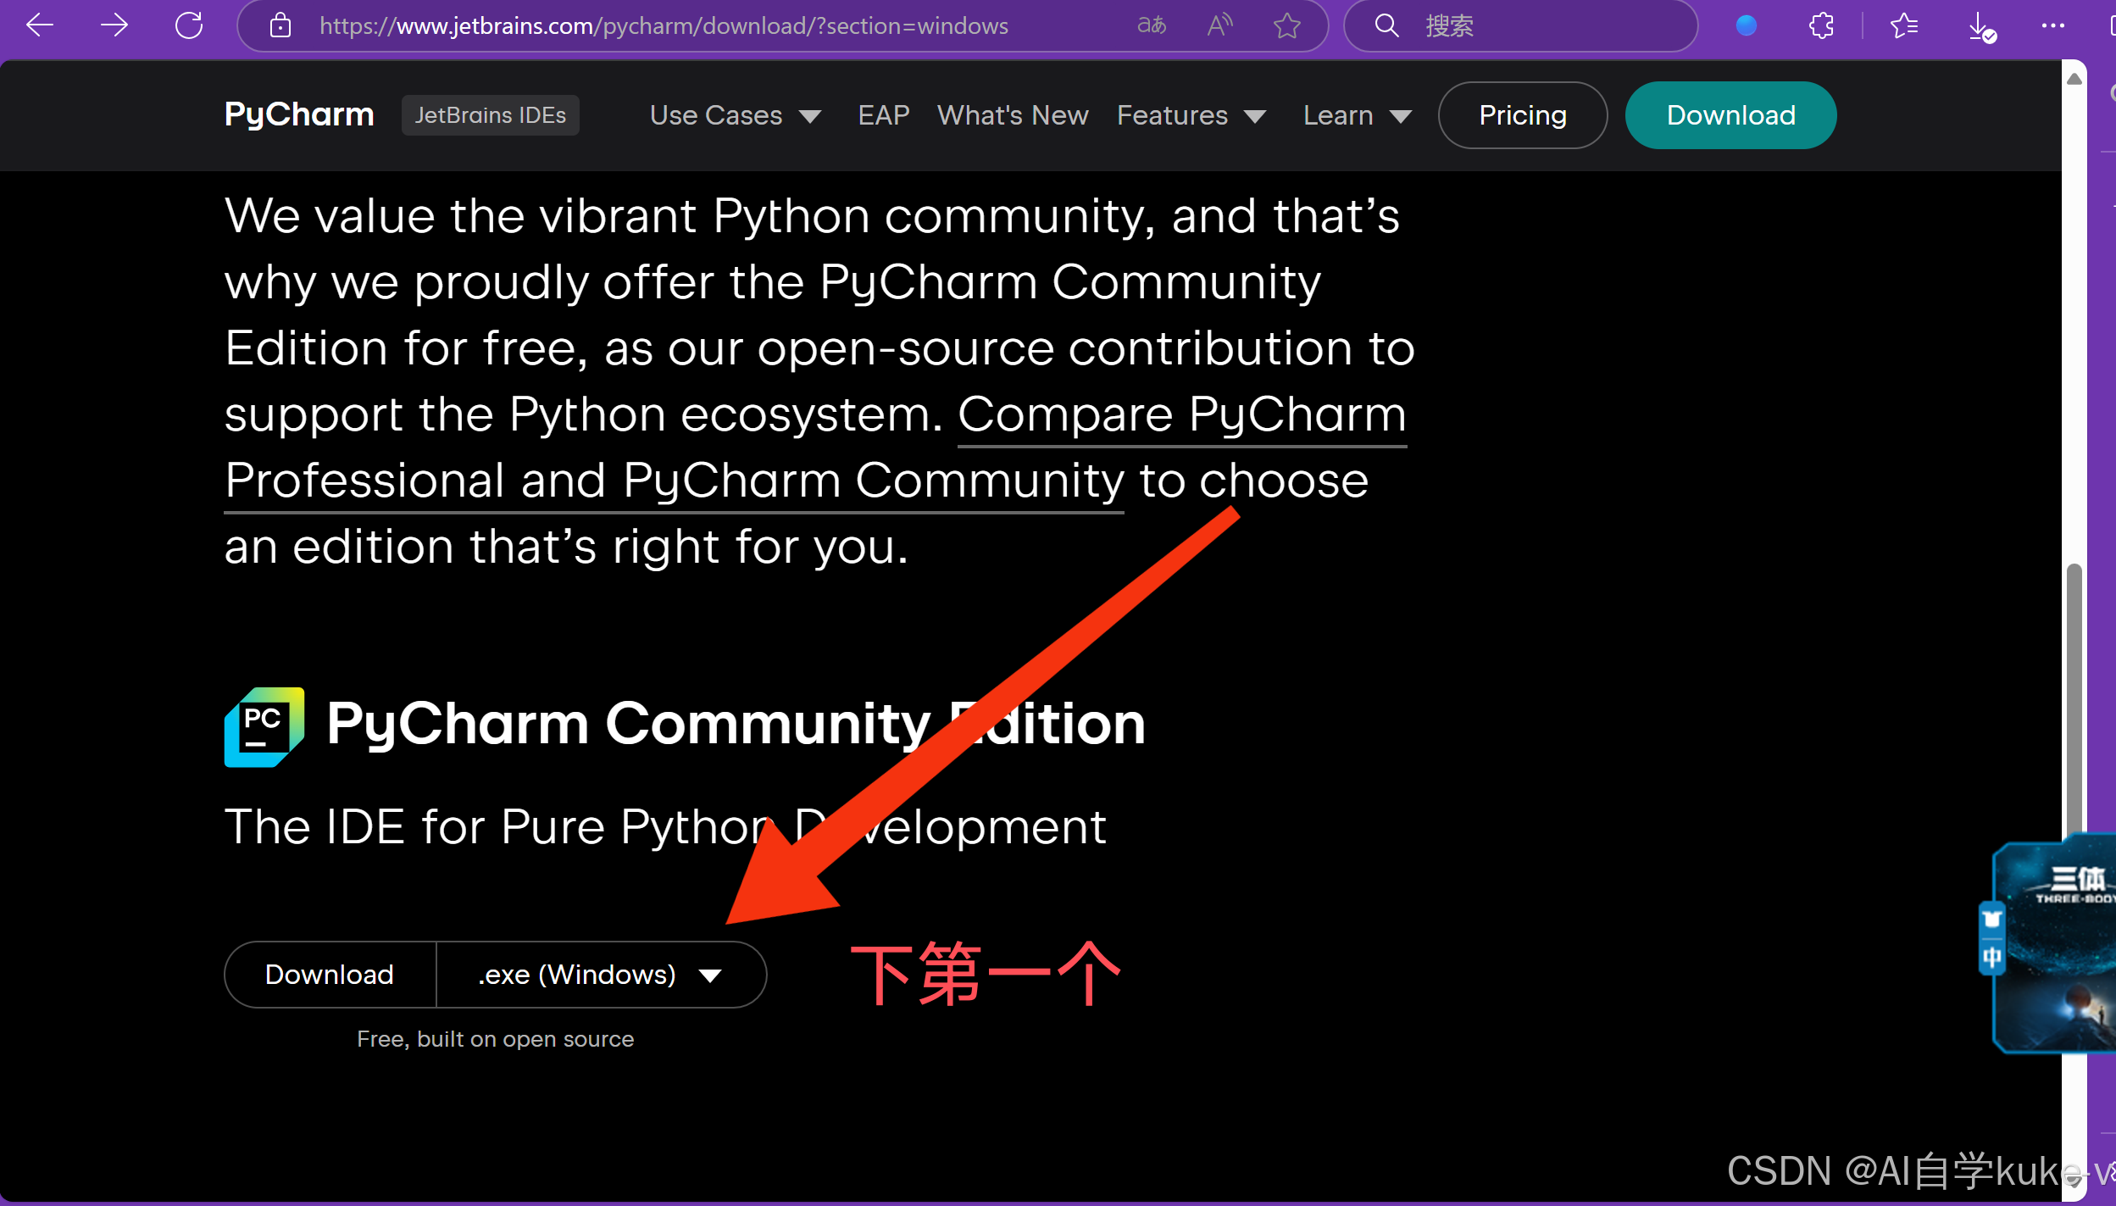Click the Pricing button

[1522, 115]
